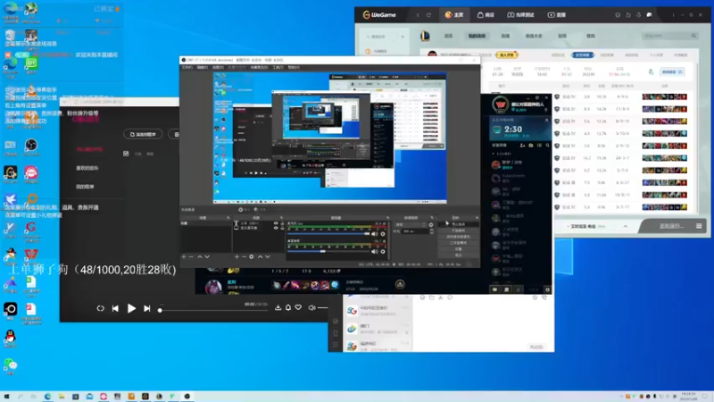Open the Edge browser from taskbar
Screen dimensions: 714x402
47,397
